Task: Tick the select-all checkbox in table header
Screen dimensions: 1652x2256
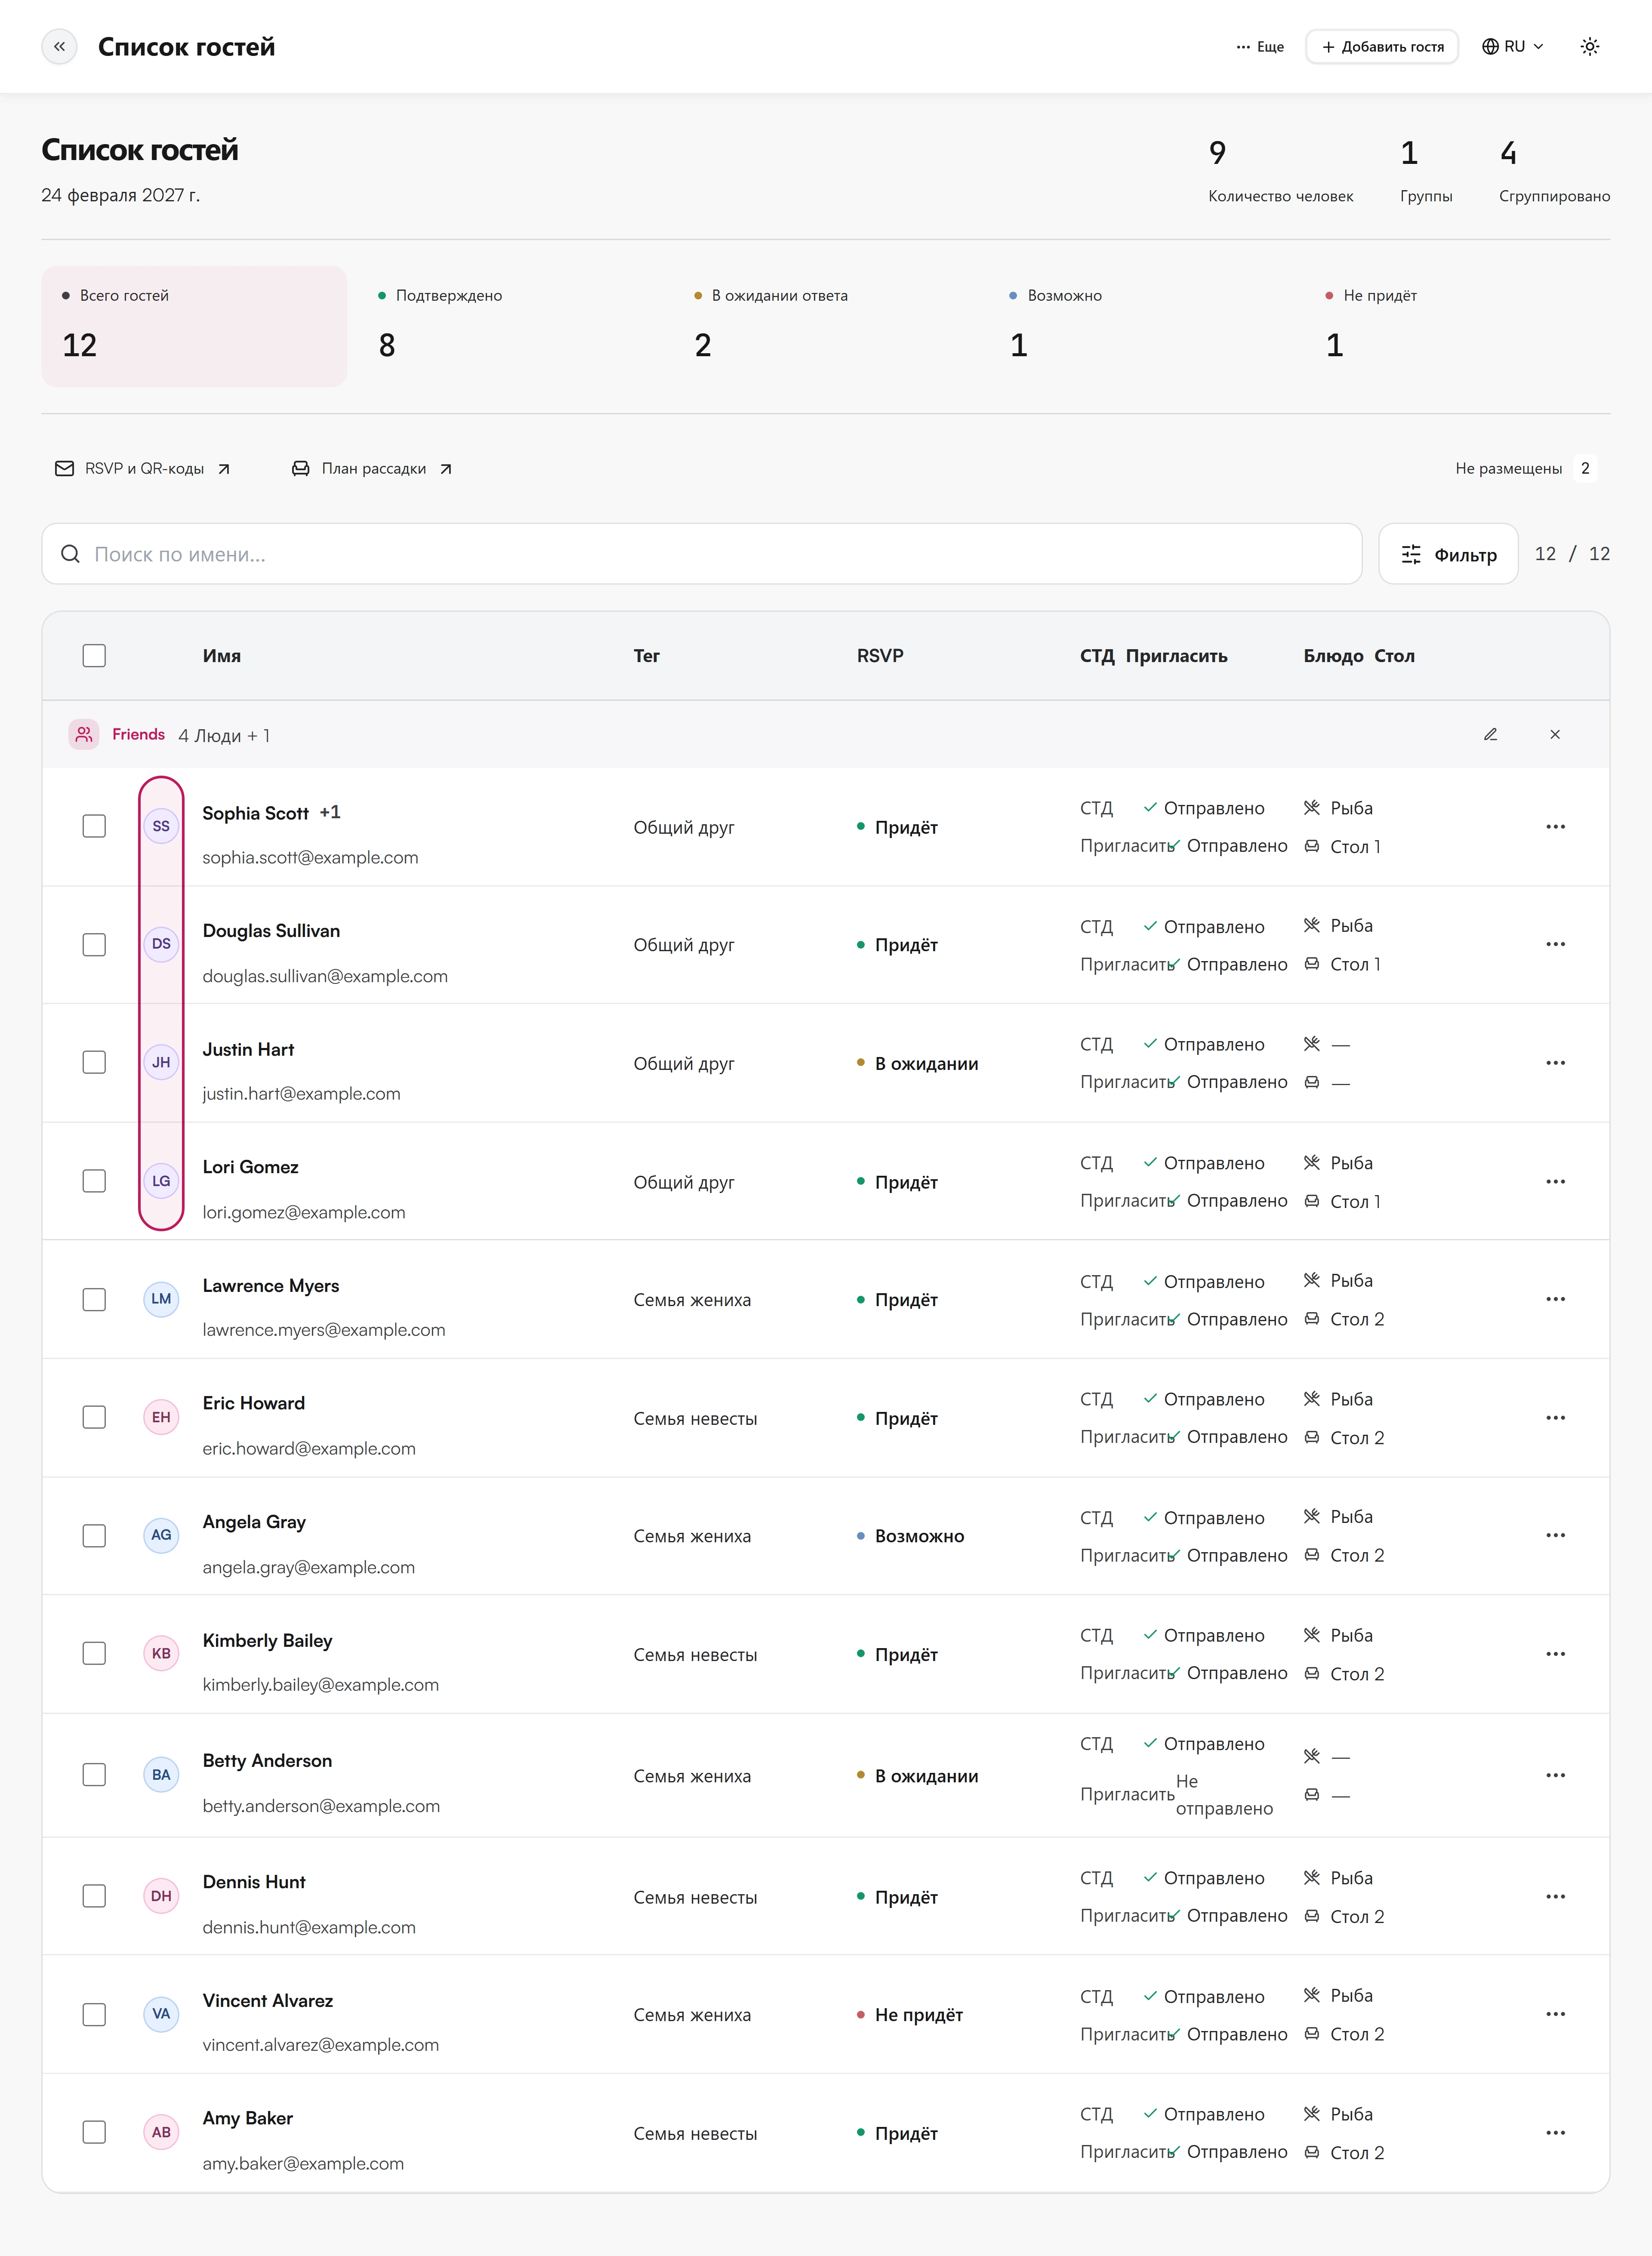Action: click(x=94, y=655)
